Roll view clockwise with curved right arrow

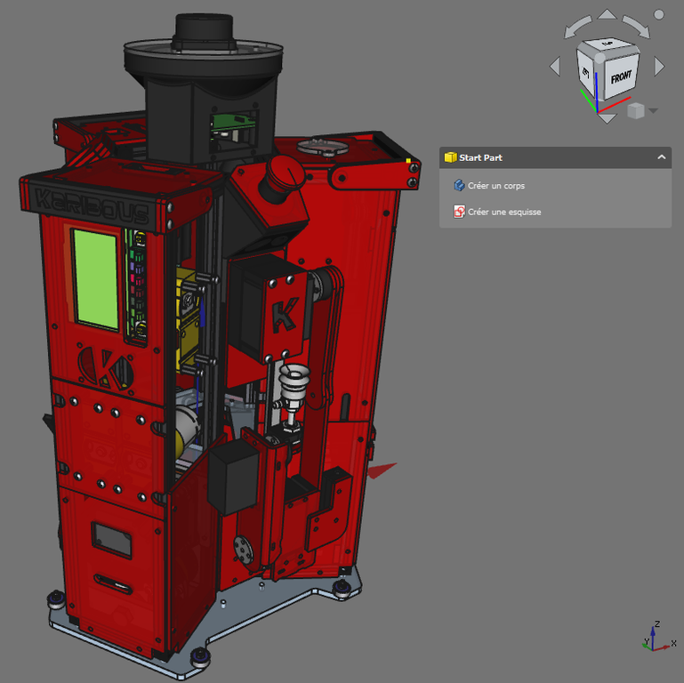[635, 25]
